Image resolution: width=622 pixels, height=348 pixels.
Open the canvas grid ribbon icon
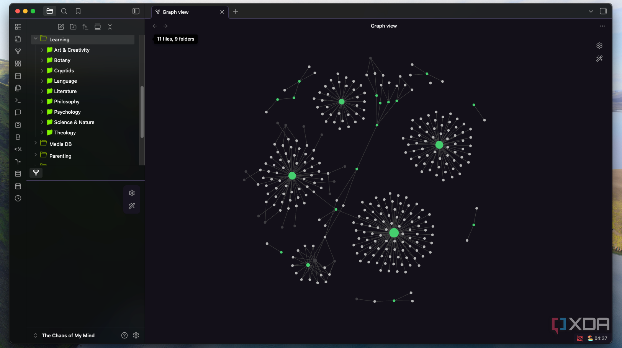[18, 64]
